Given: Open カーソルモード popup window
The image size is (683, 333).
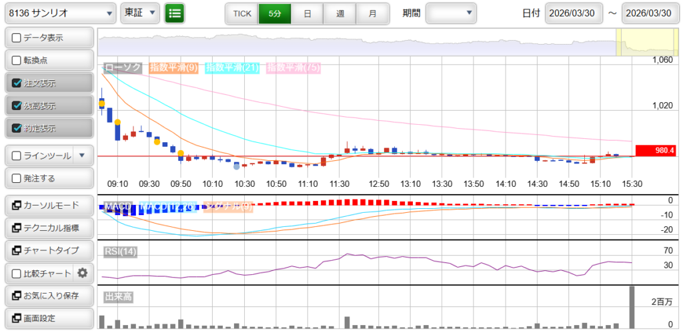Looking at the screenshot, I should click(48, 205).
